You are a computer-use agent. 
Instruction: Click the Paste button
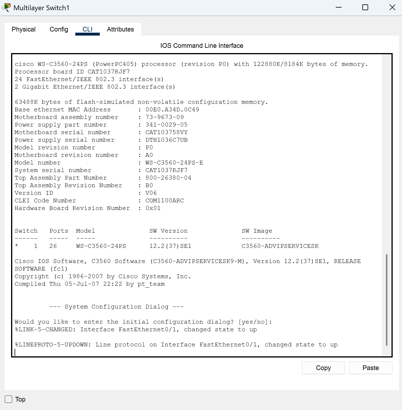click(x=371, y=368)
